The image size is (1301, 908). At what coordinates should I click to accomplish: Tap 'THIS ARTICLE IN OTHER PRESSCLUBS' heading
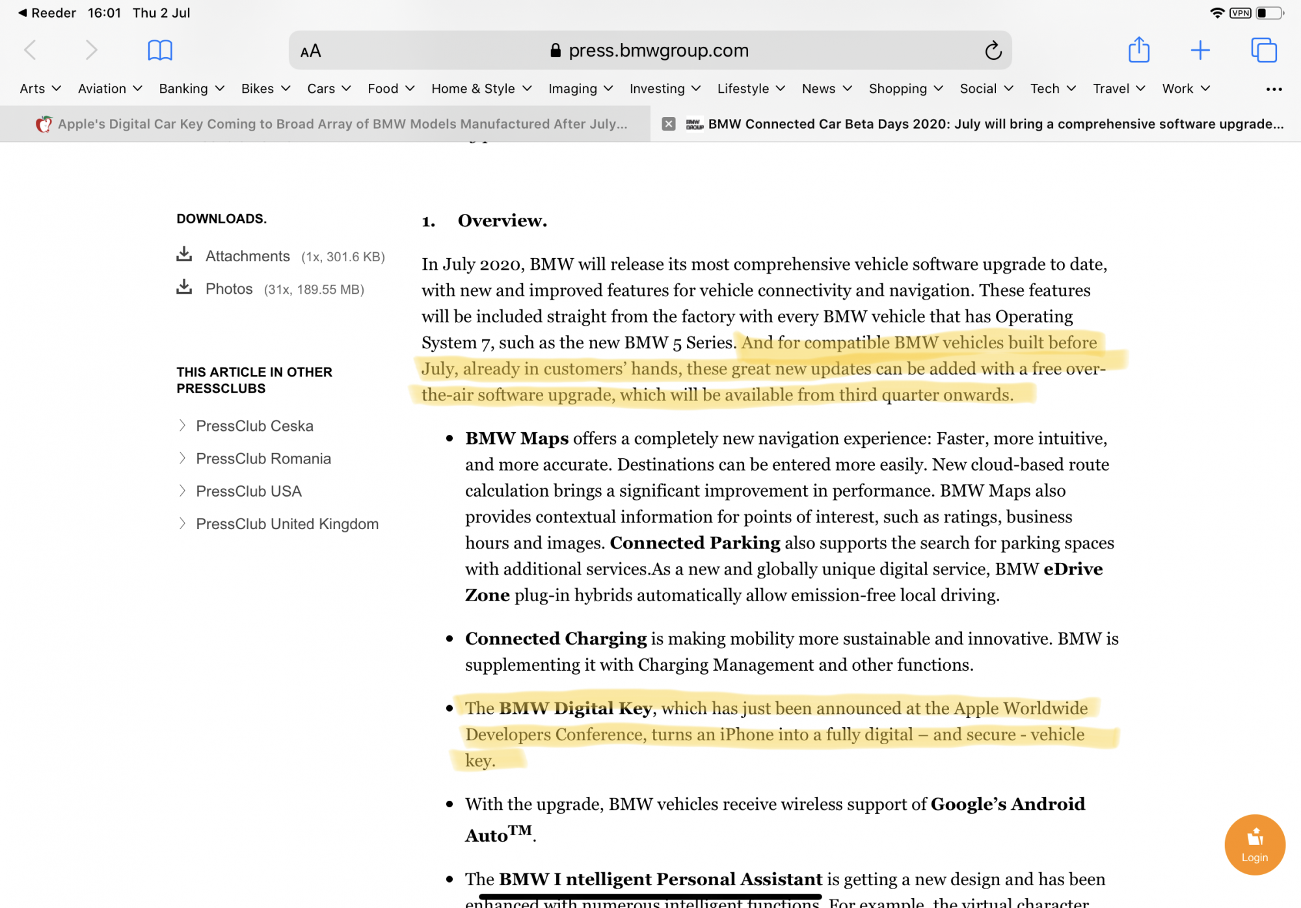(254, 380)
